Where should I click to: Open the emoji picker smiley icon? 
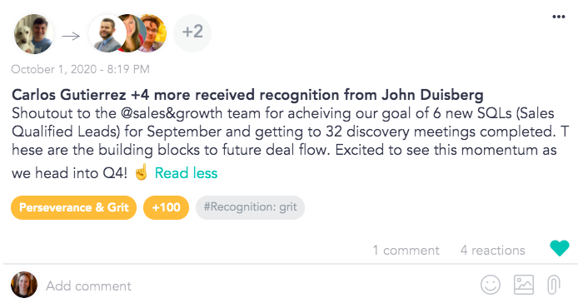tap(490, 286)
